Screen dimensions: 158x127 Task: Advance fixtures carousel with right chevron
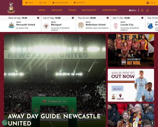tap(148, 24)
